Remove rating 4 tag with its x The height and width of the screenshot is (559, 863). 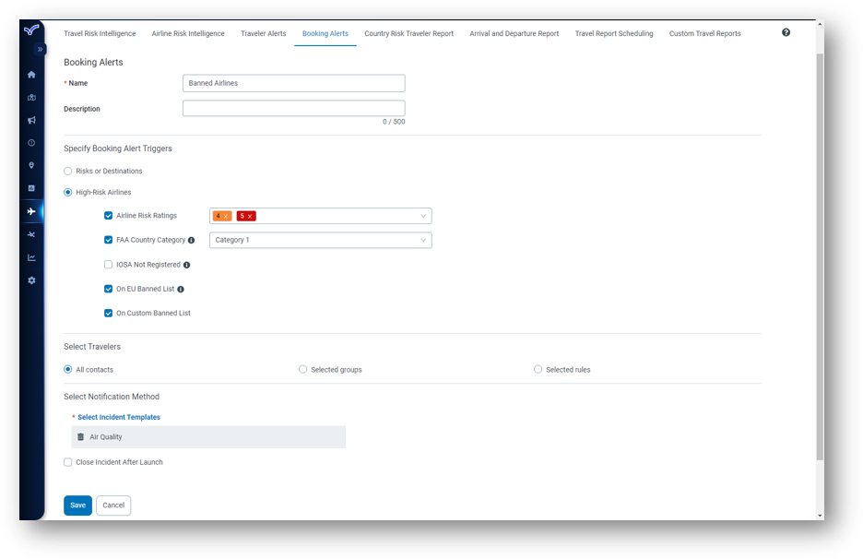click(226, 217)
